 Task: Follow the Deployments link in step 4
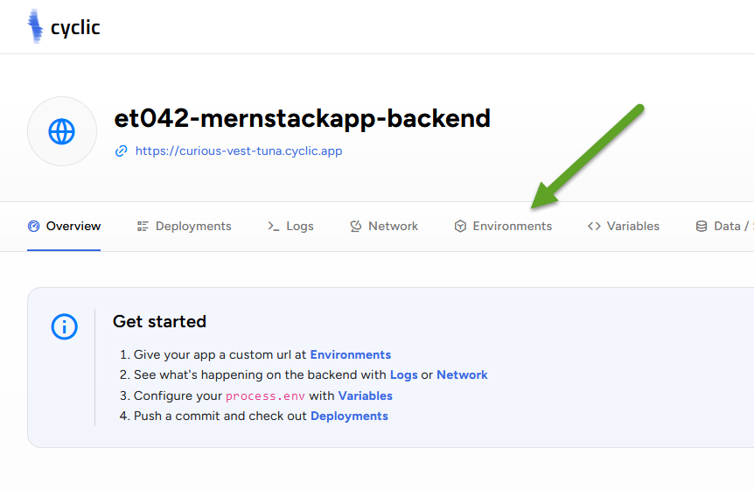[349, 416]
